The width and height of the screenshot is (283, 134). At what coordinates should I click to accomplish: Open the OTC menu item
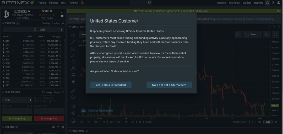(x=63, y=3)
